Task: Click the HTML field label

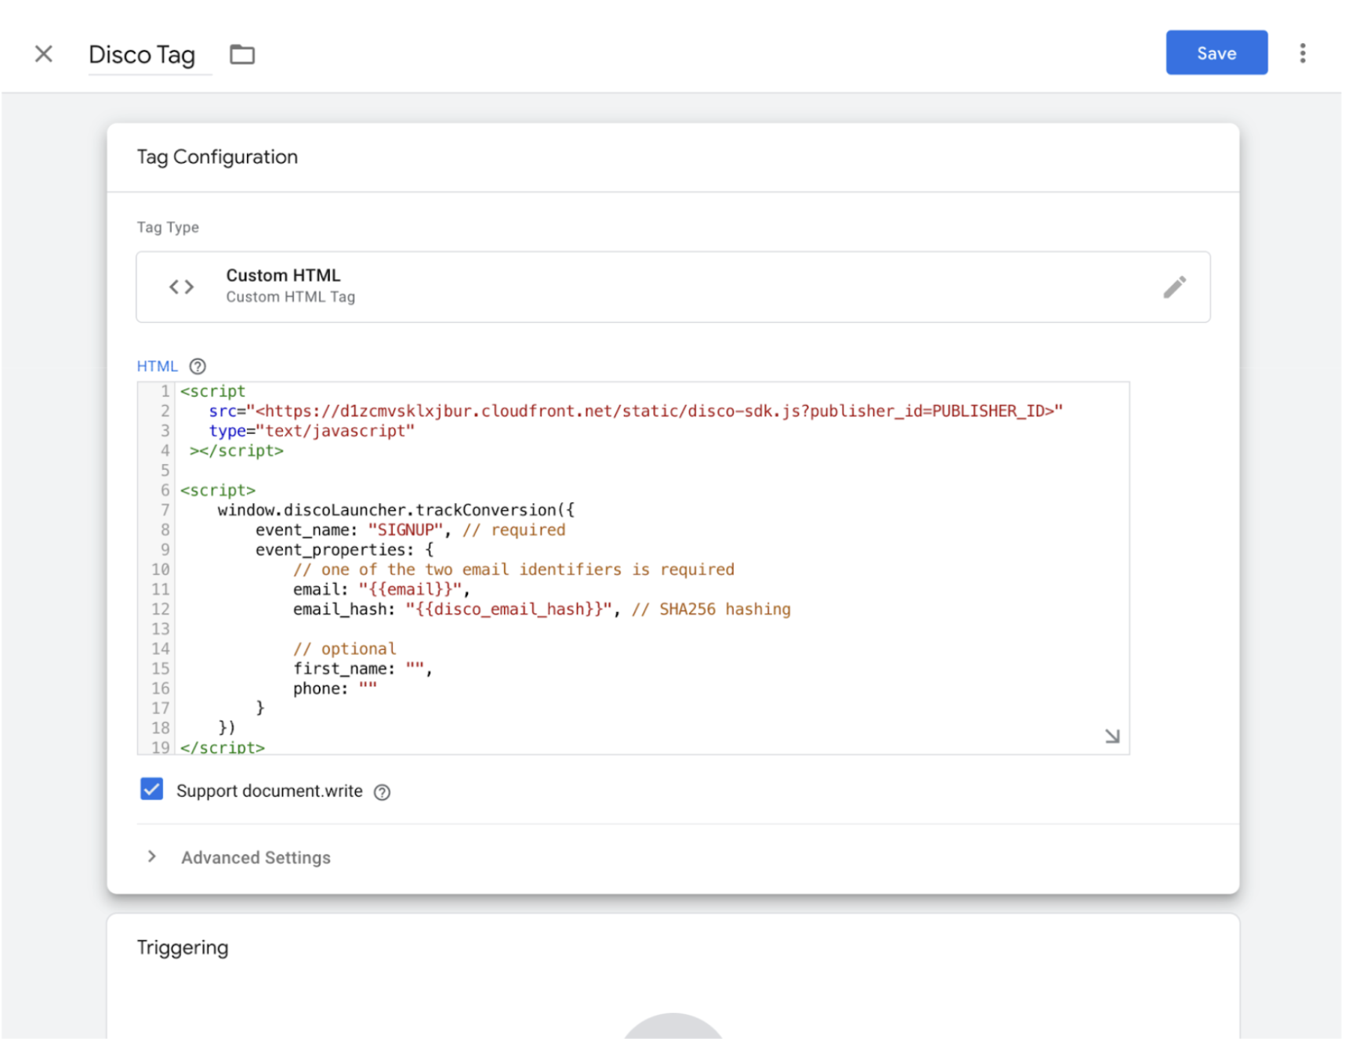Action: coord(158,366)
